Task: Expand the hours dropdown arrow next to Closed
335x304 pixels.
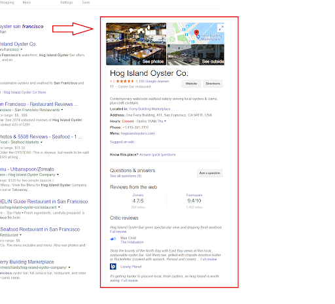Action: (x=165, y=121)
